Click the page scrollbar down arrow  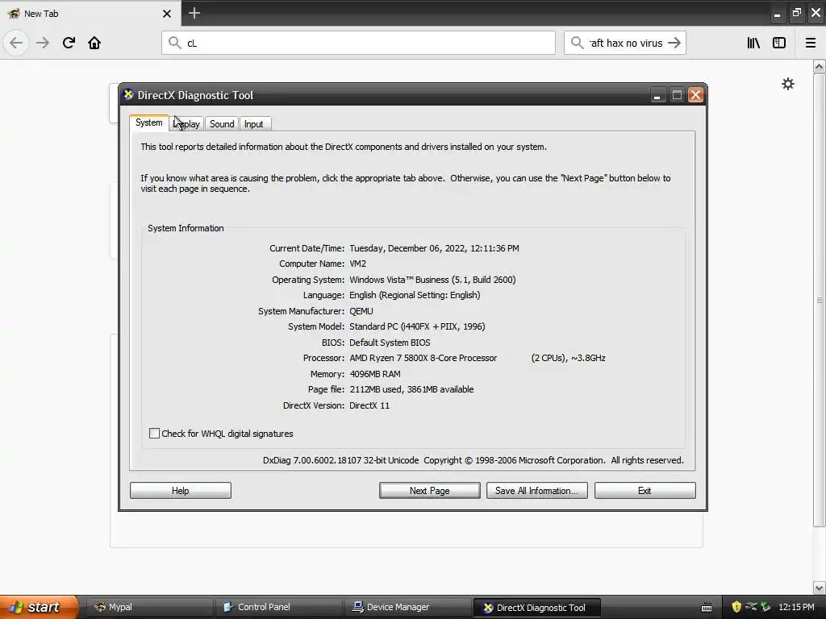coord(819,588)
